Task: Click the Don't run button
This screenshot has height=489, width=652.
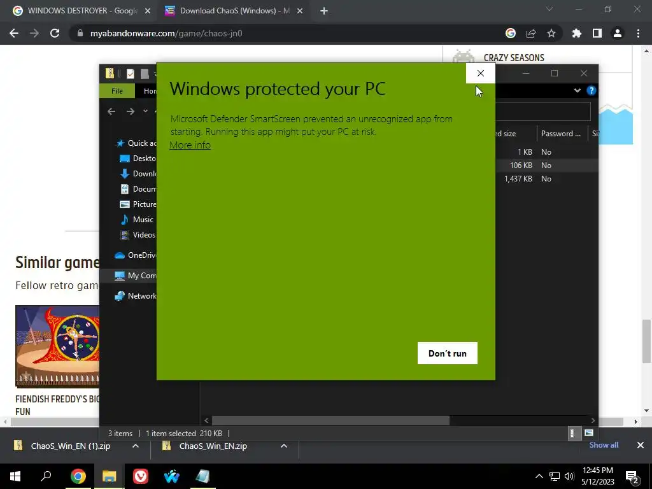Action: tap(448, 353)
